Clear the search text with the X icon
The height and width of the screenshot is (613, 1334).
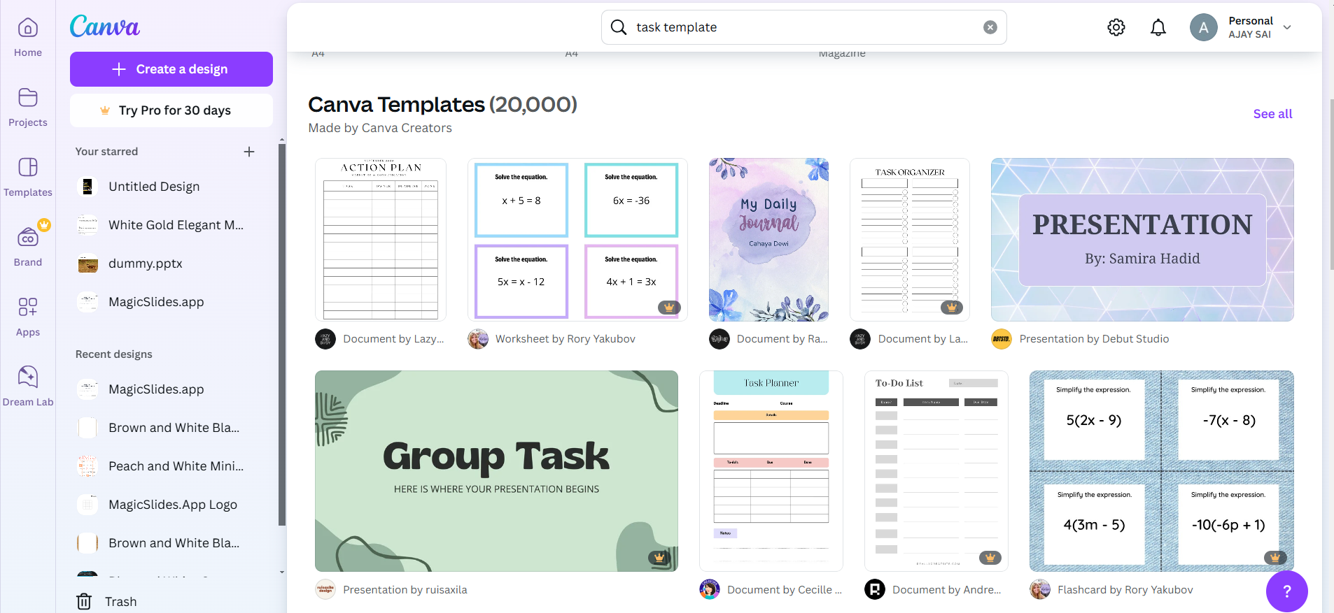(x=990, y=27)
